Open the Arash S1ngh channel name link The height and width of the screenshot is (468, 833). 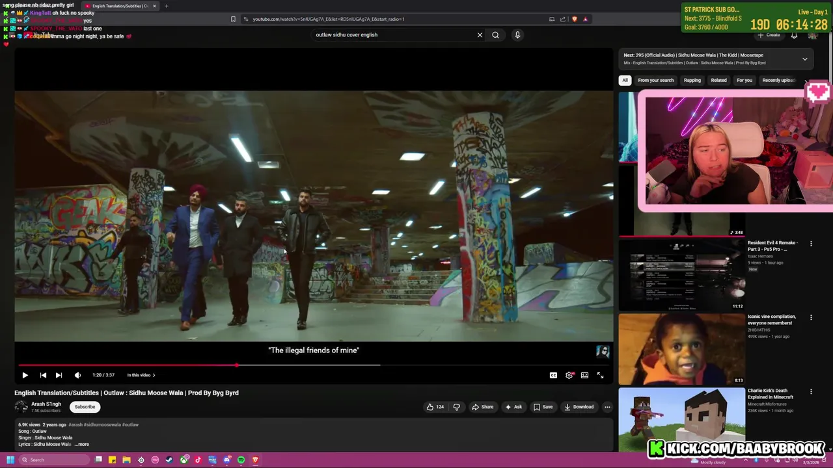pyautogui.click(x=46, y=404)
